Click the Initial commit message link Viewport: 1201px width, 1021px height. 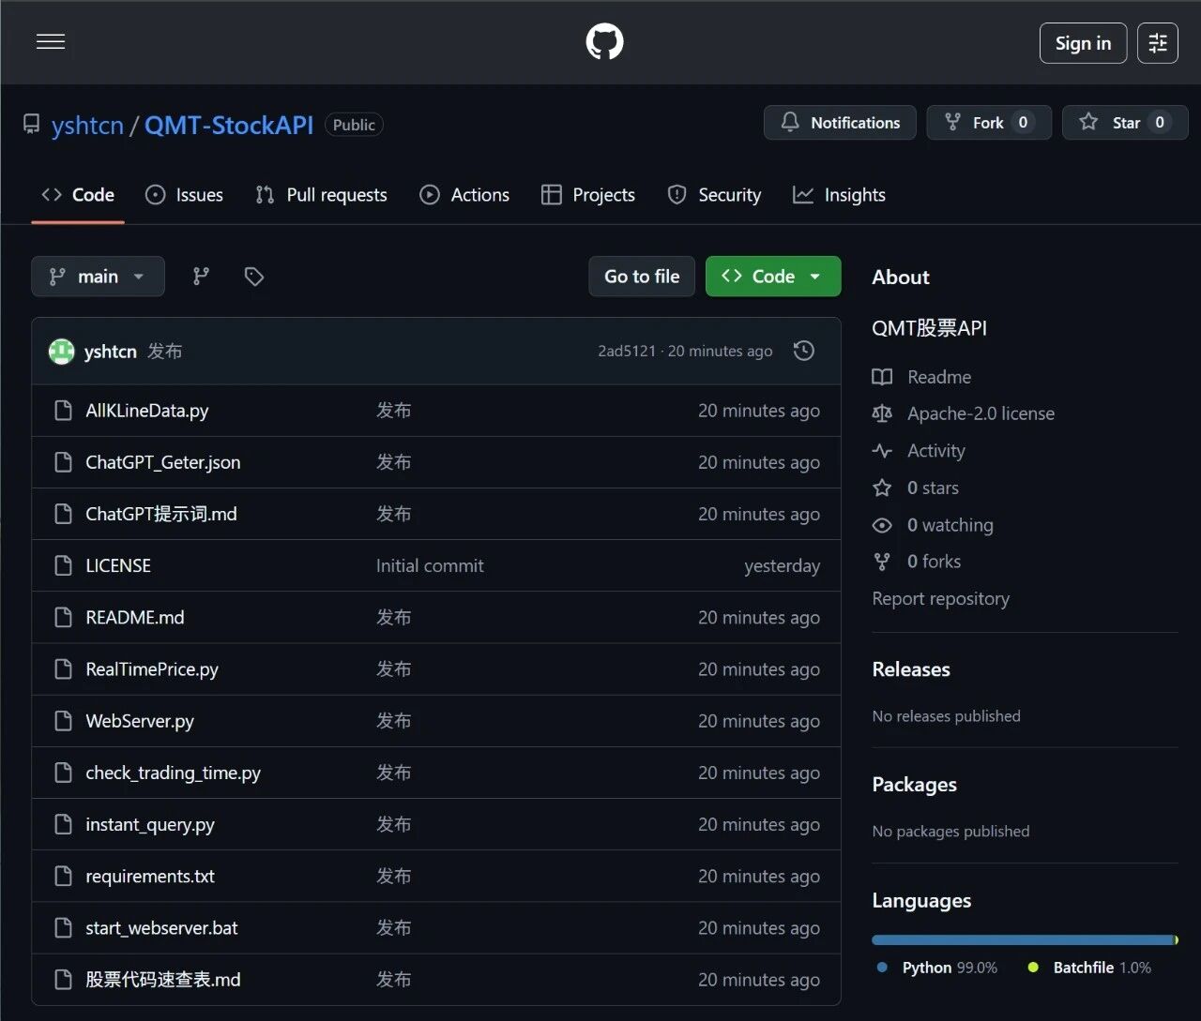(430, 565)
